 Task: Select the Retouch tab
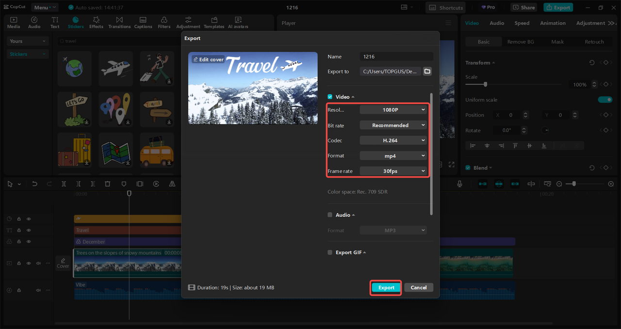pyautogui.click(x=594, y=42)
